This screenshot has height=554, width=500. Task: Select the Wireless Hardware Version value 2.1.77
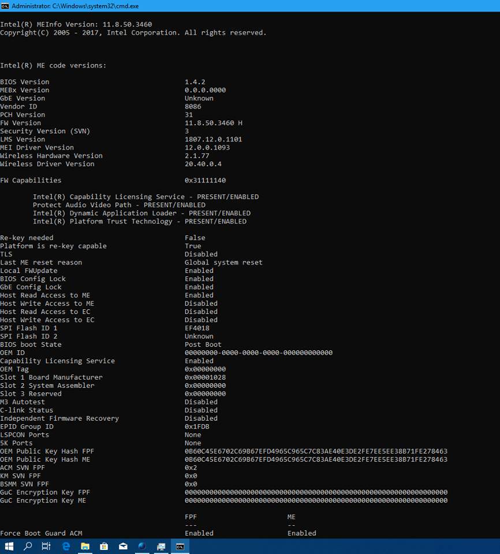[197, 155]
